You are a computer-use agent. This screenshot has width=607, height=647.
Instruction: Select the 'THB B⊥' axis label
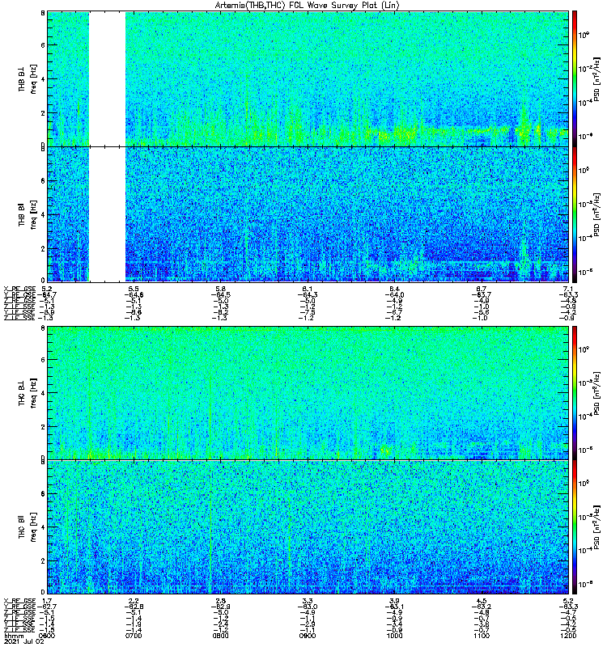[x=22, y=79]
